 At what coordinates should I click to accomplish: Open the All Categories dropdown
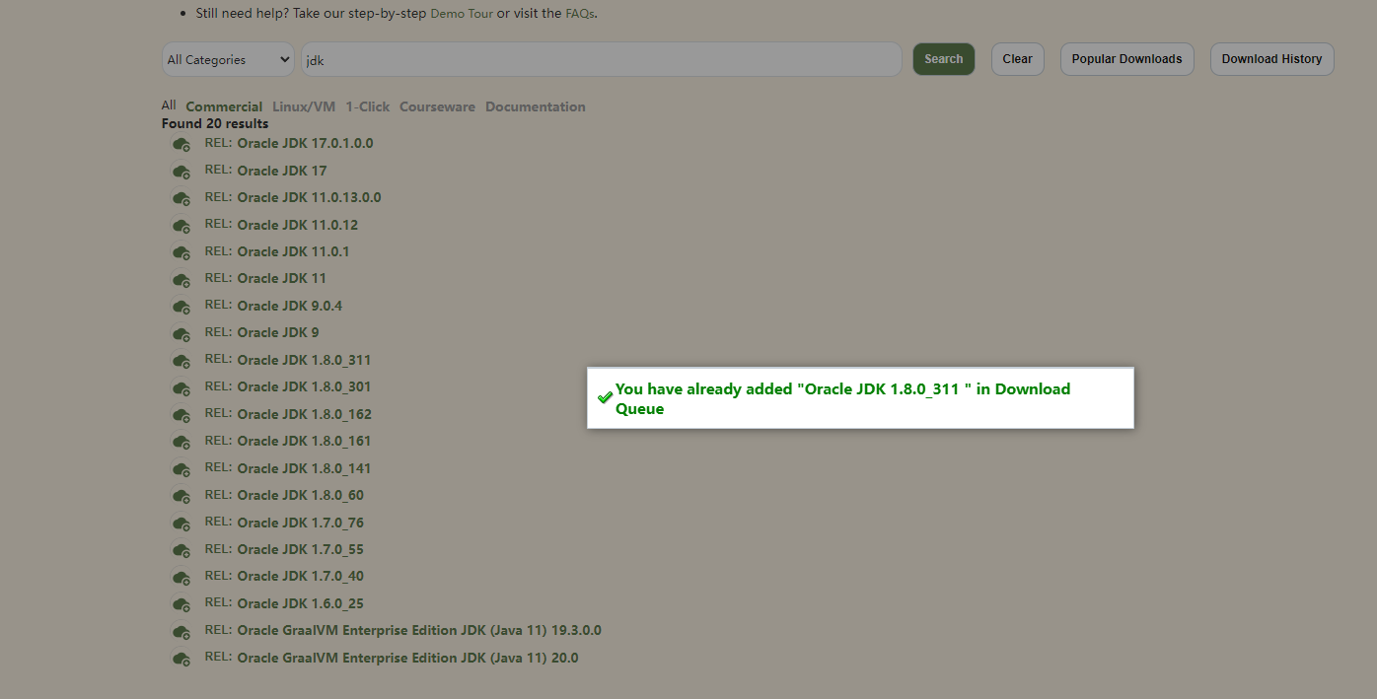tap(228, 59)
